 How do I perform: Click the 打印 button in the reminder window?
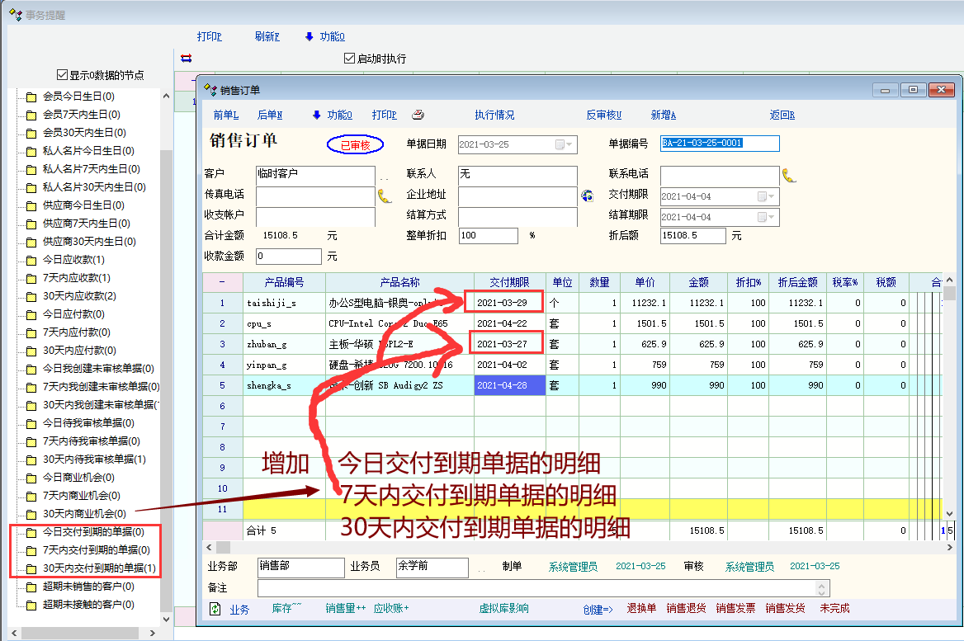pos(210,36)
